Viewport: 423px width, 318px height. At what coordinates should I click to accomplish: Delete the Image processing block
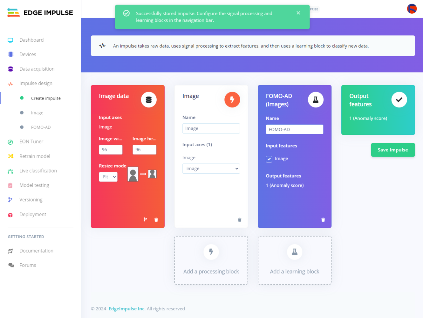pos(240,220)
